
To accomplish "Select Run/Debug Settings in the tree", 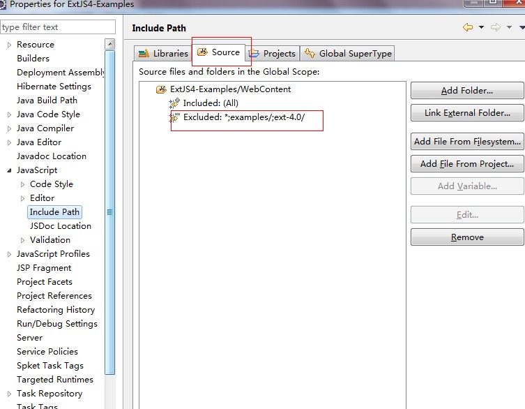I will coord(57,324).
